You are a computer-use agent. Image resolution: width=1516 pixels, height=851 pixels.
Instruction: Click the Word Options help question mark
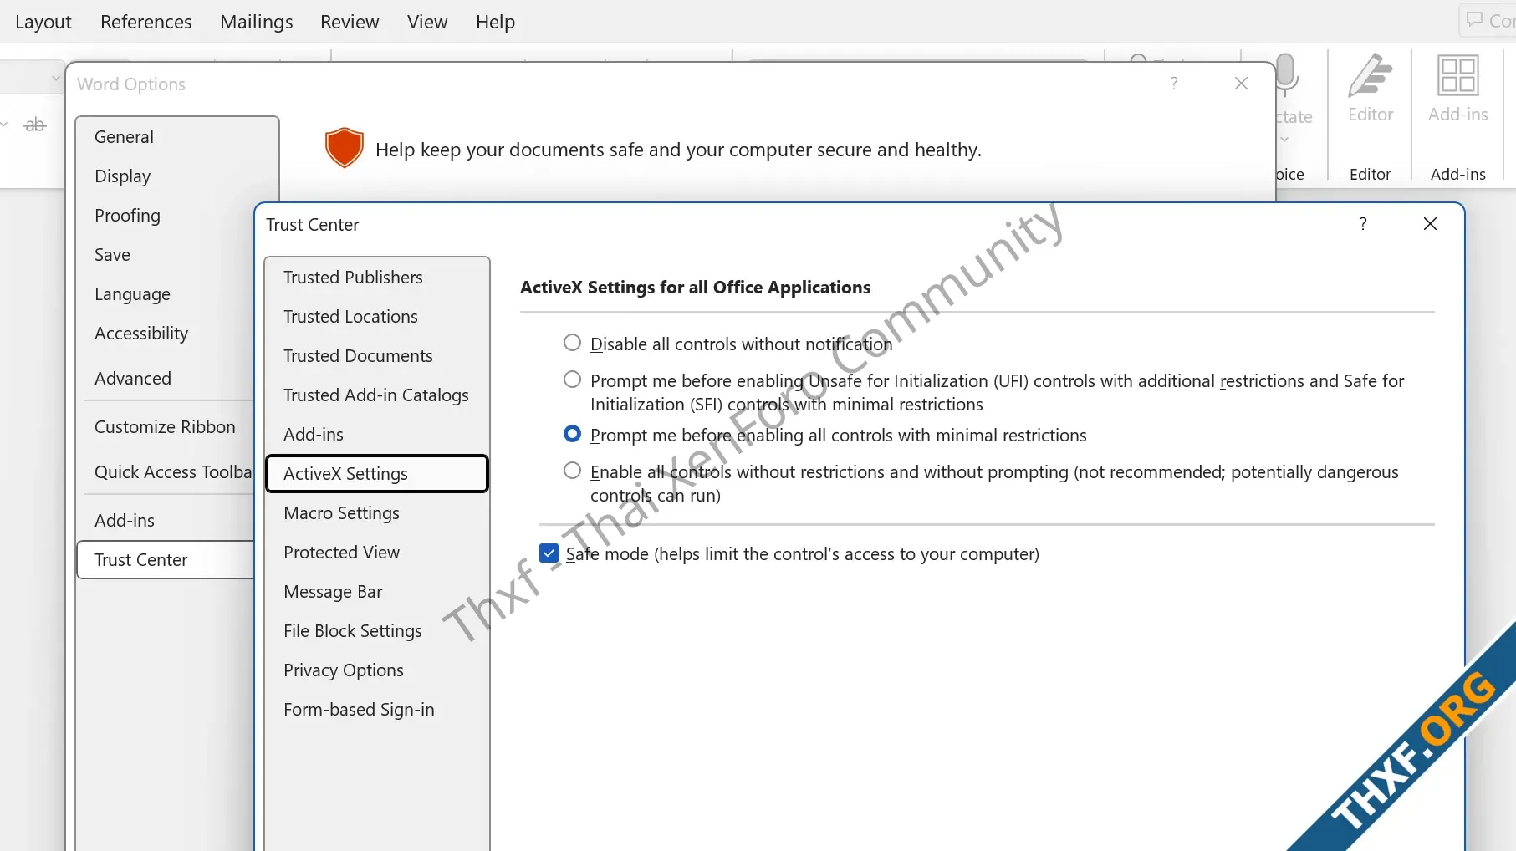1174,83
